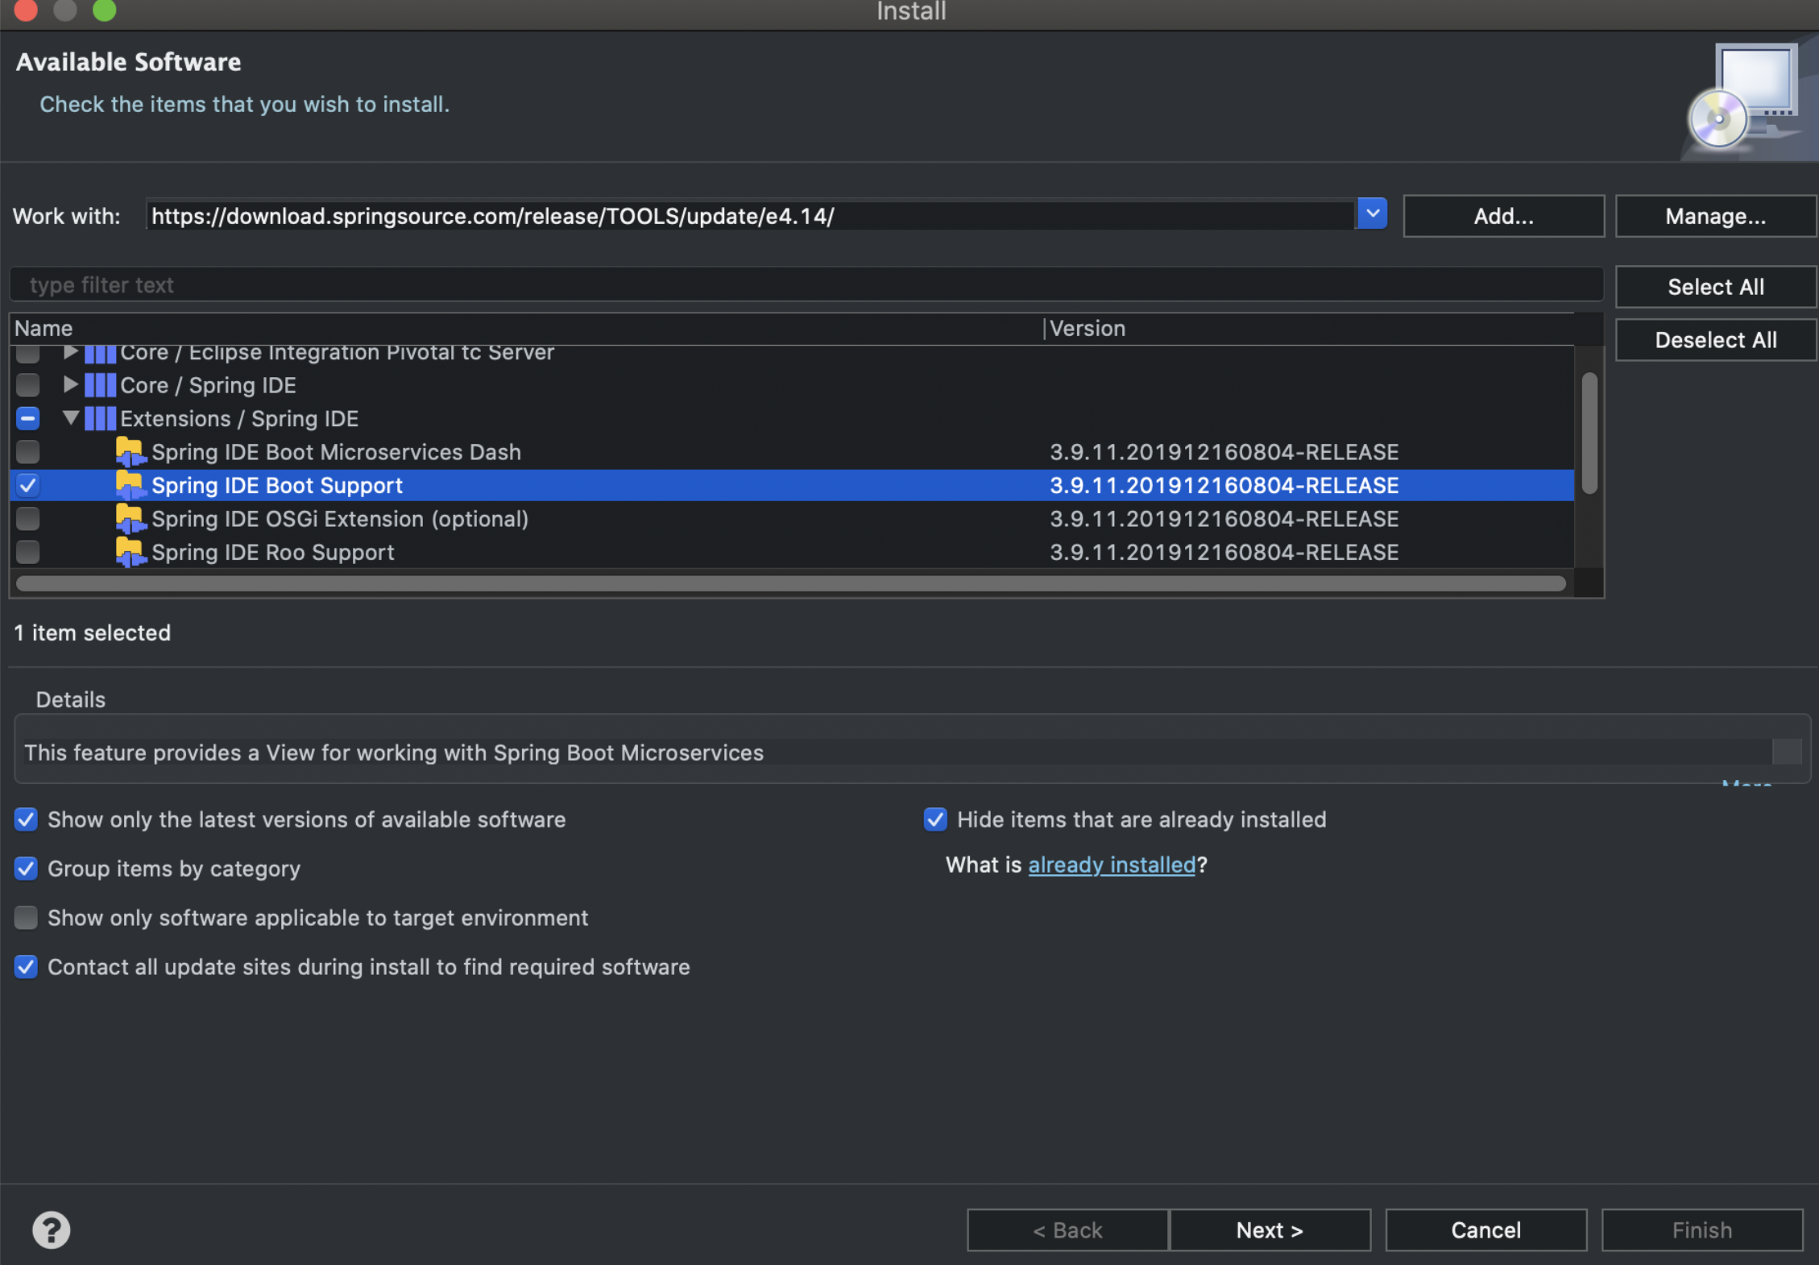Click the Name column header

(44, 329)
